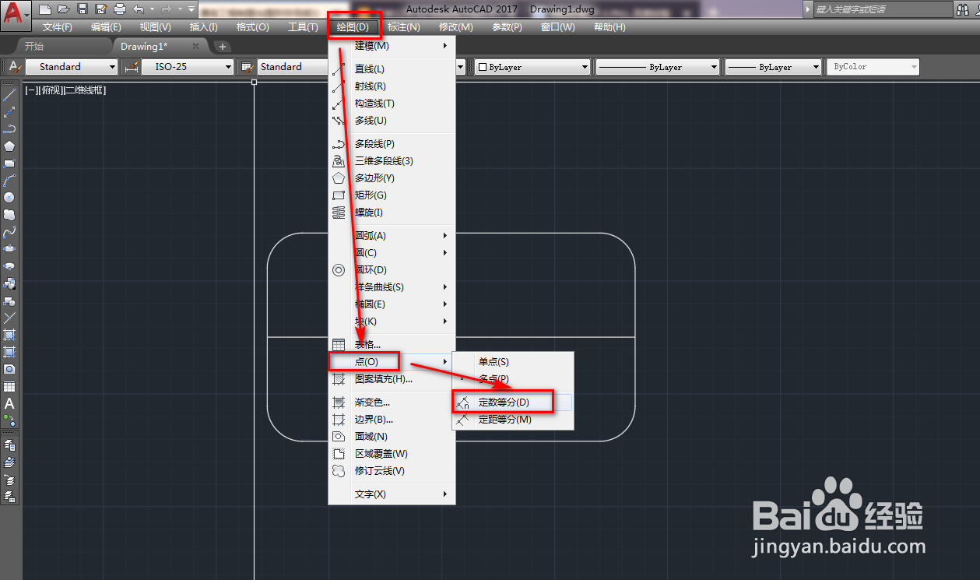Select the Spline tool in the left toolbar
Screen dimensions: 980x580
pos(9,232)
